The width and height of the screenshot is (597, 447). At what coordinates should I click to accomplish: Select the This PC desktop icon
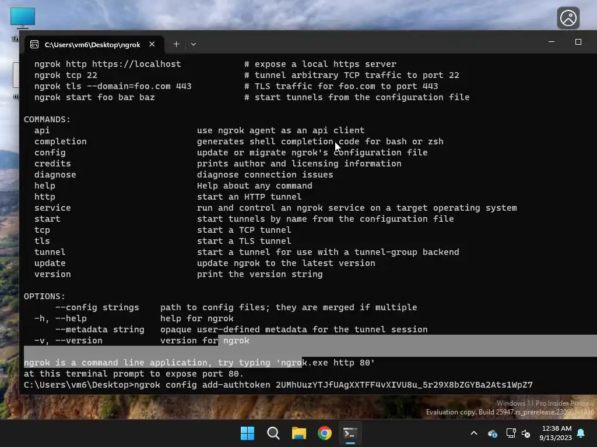tap(23, 19)
